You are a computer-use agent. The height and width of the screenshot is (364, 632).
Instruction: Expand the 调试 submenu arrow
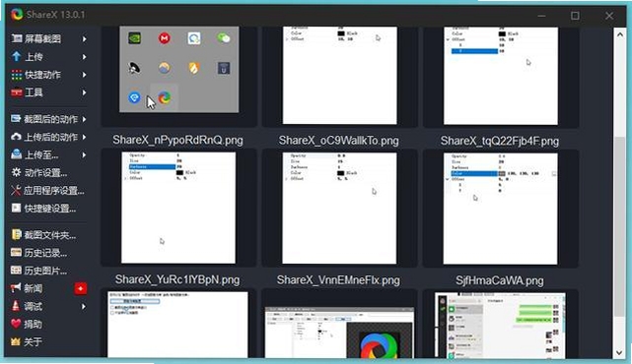84,307
